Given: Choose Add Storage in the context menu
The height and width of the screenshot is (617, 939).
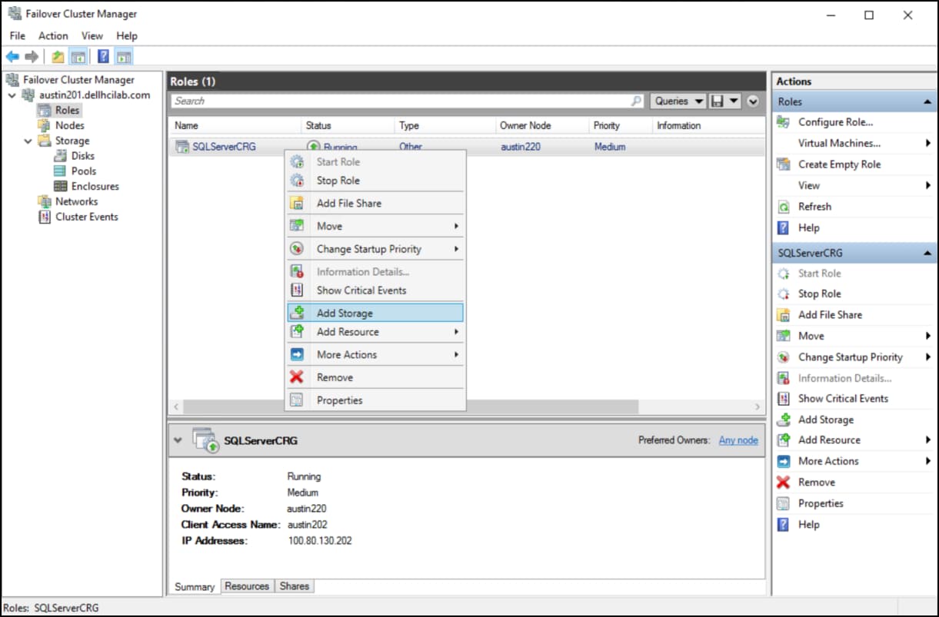Looking at the screenshot, I should 375,313.
